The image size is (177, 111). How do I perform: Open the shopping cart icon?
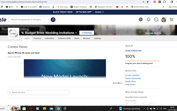click(171, 19)
